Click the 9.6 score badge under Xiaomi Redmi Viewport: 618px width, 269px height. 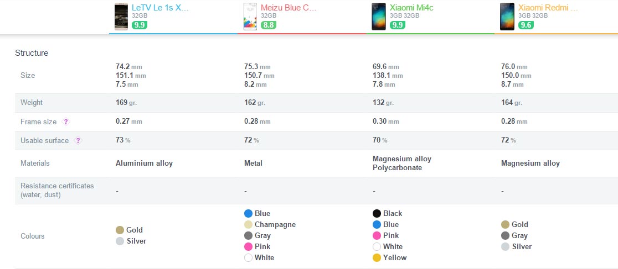click(x=526, y=25)
